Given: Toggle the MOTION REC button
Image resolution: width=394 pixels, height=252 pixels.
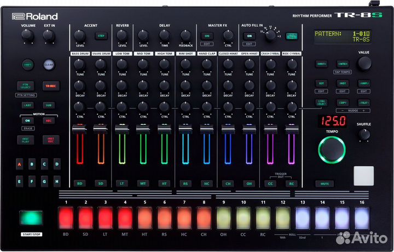Looking at the screenshot, I should (49, 121).
